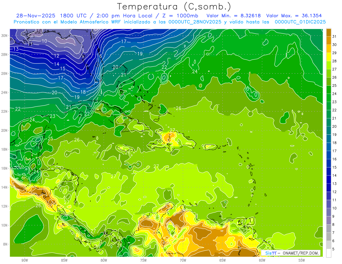342x264 pixels.
Task: Click the latitude axis label "12N"
Action: click(x=4, y=206)
